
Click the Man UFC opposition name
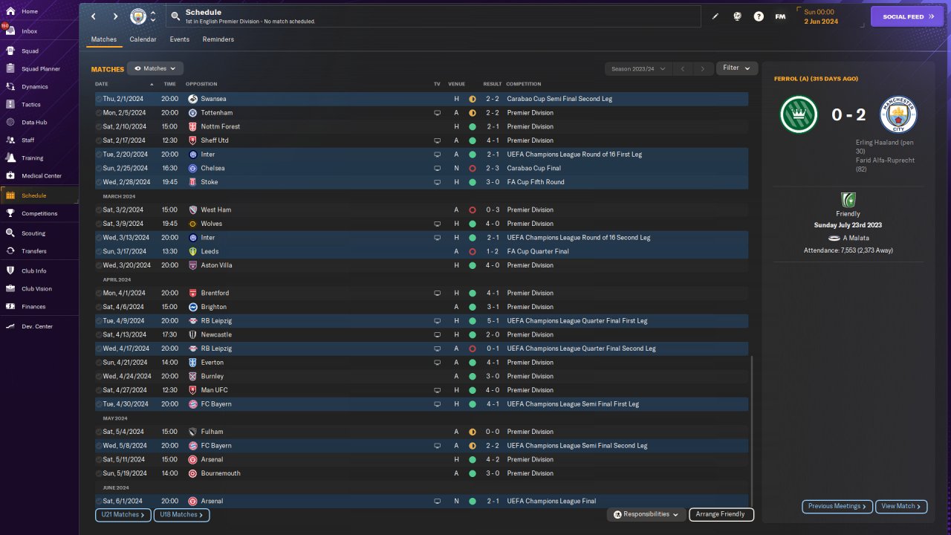tap(215, 390)
